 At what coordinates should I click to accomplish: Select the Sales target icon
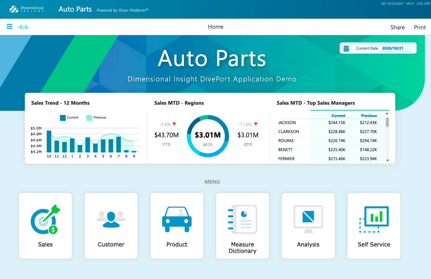pyautogui.click(x=45, y=219)
